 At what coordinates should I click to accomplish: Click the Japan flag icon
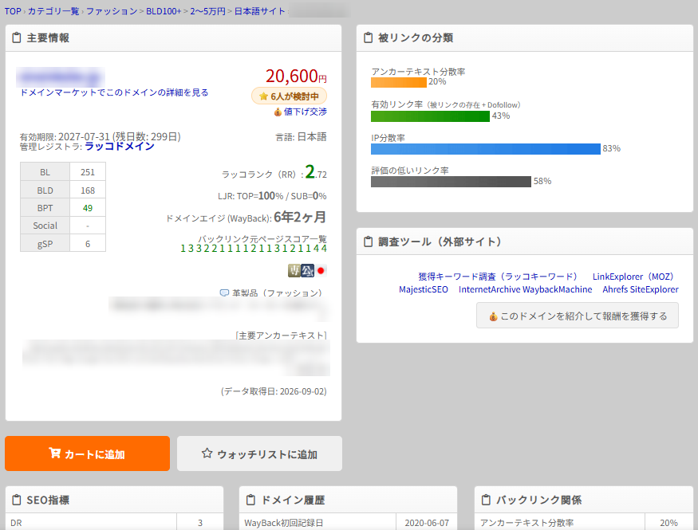coord(321,270)
